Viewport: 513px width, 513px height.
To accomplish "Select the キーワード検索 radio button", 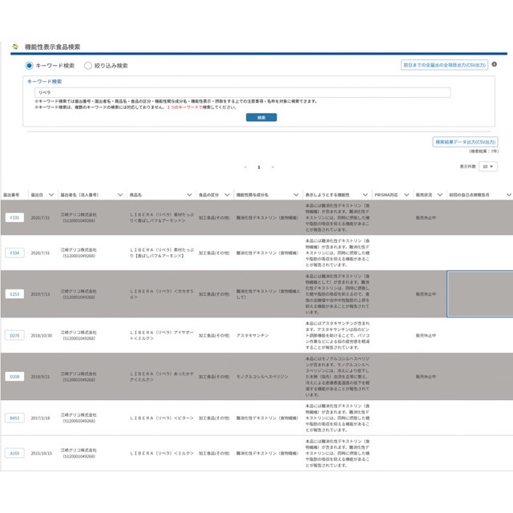I will [30, 66].
